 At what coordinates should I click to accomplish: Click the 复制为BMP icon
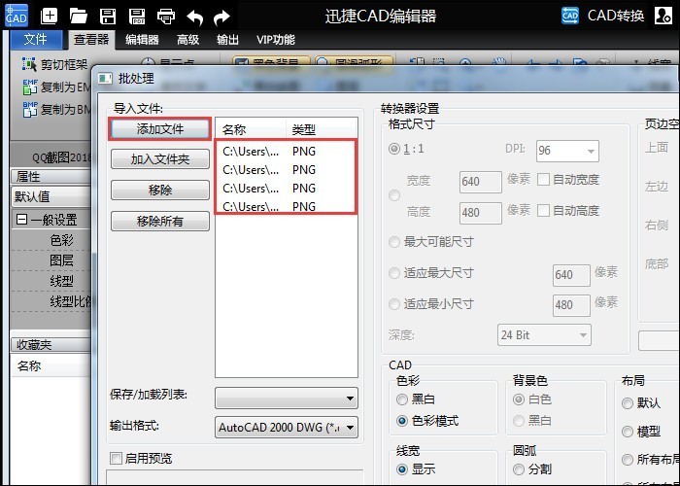pos(30,109)
